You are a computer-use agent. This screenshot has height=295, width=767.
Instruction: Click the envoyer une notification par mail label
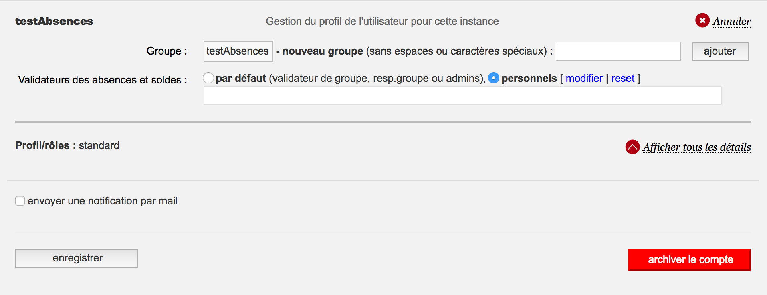coord(103,201)
